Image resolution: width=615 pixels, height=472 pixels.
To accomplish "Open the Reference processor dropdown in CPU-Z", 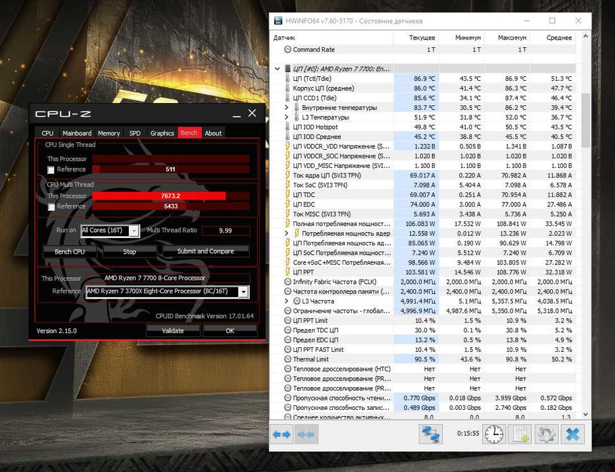I will [x=244, y=292].
